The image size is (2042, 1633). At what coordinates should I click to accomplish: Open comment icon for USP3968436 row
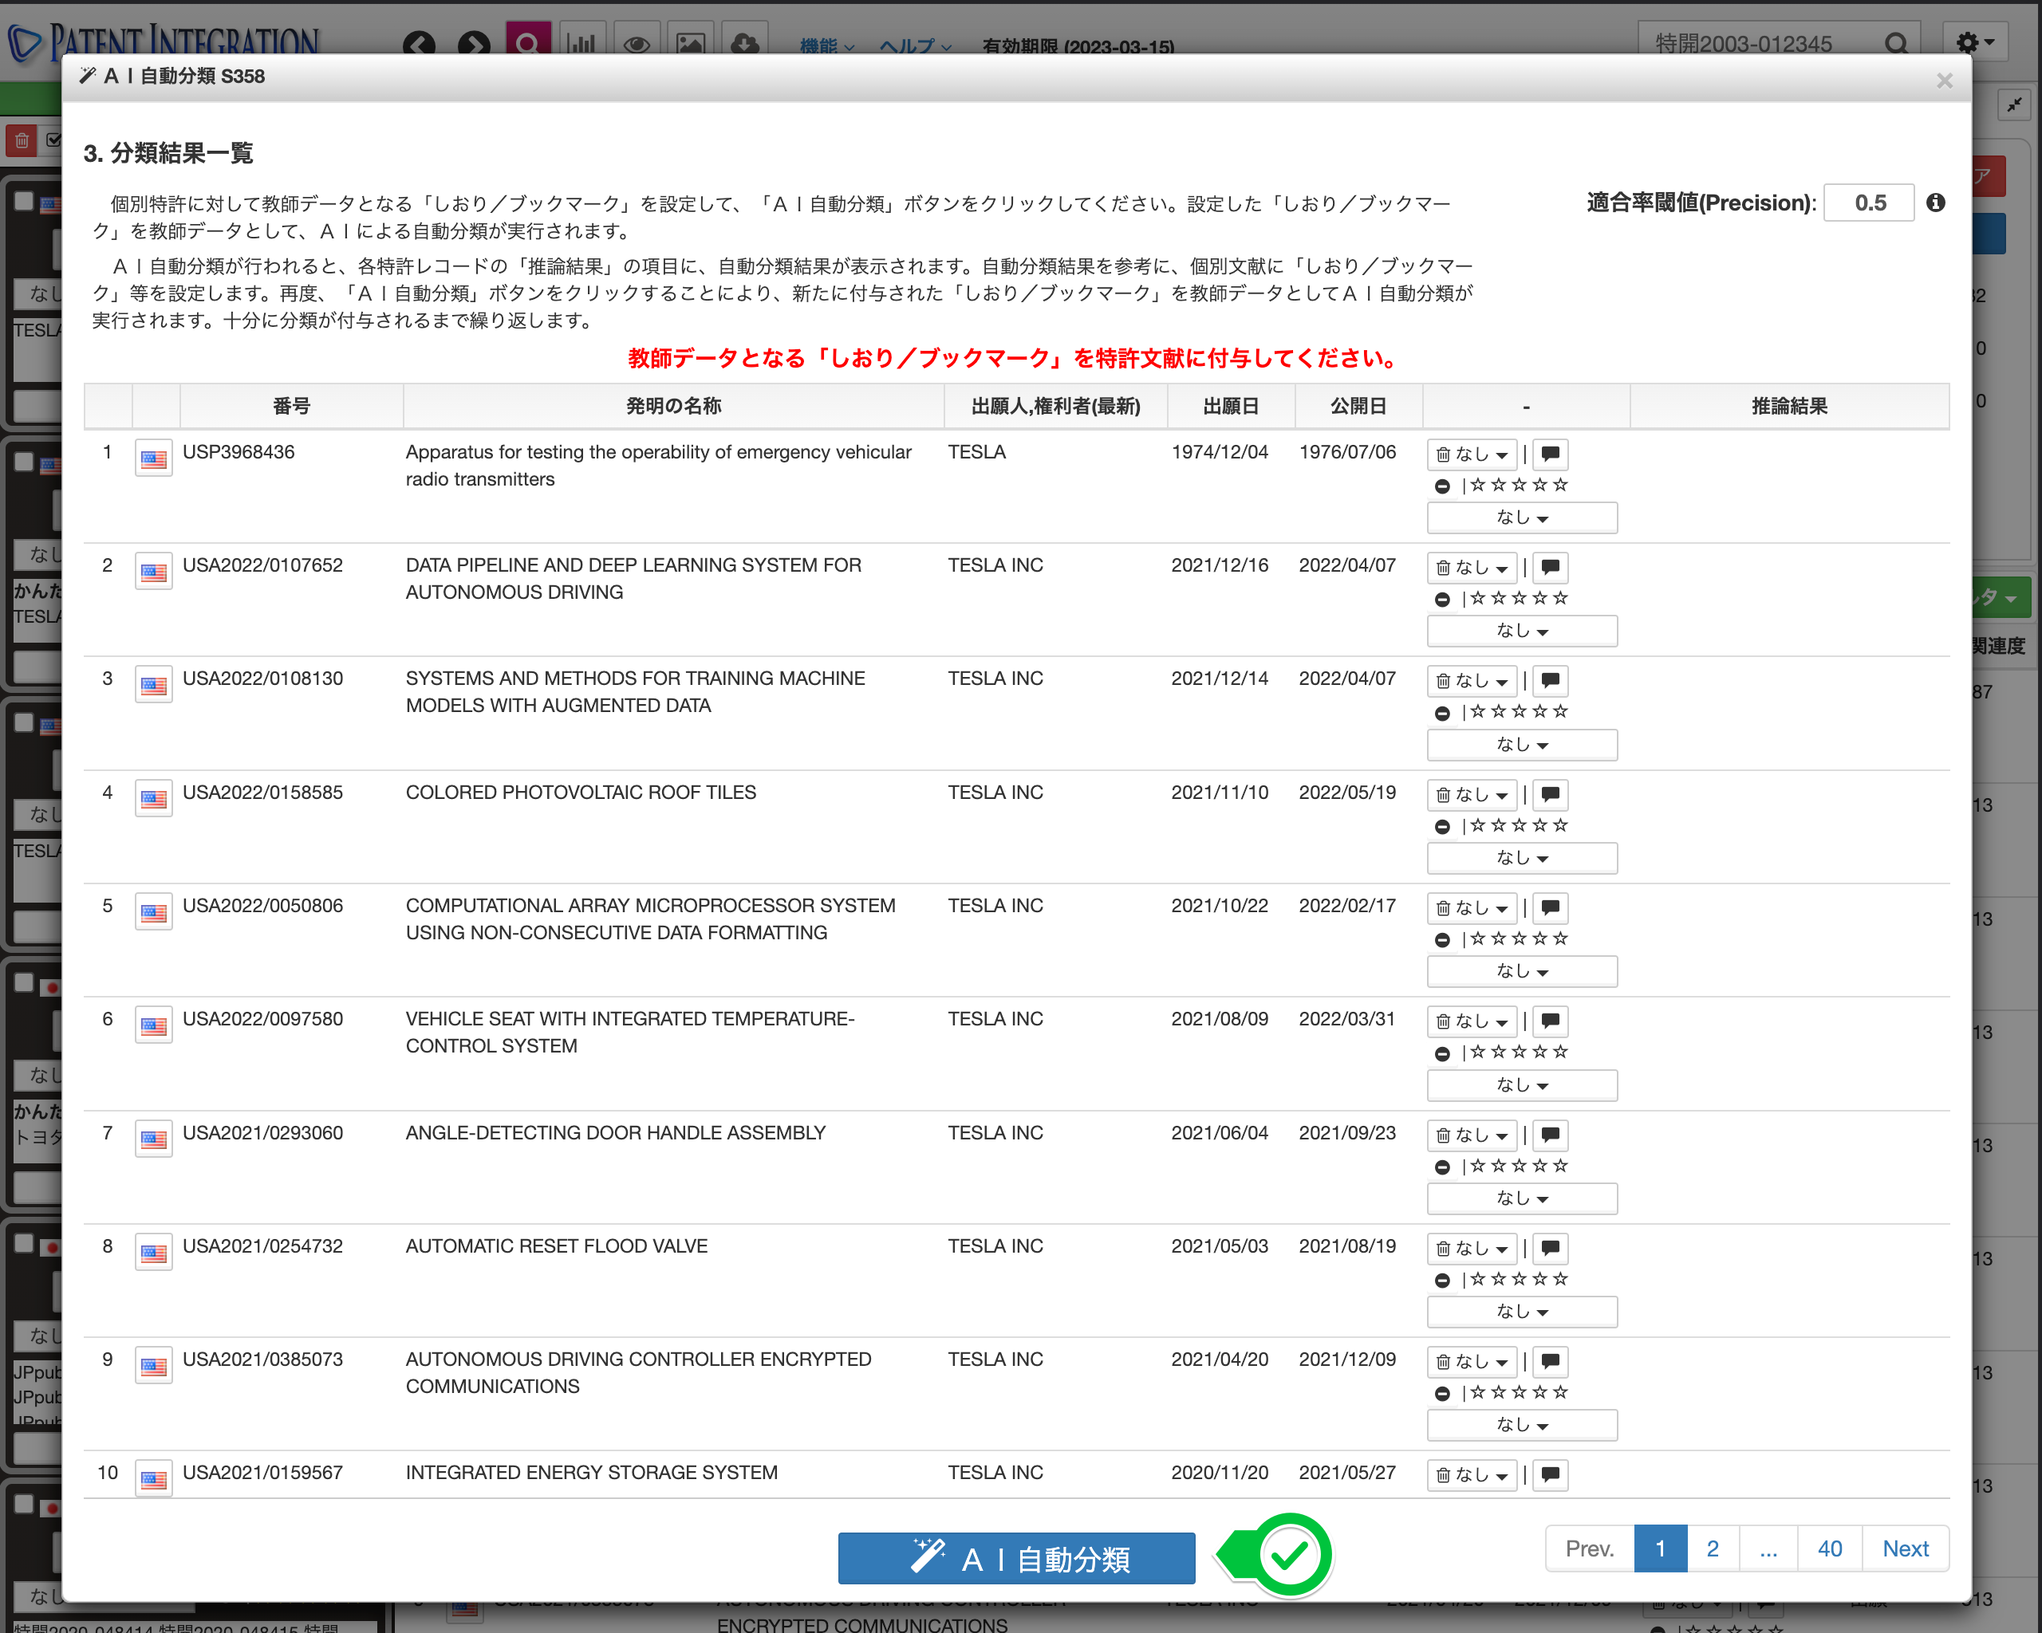[x=1550, y=454]
